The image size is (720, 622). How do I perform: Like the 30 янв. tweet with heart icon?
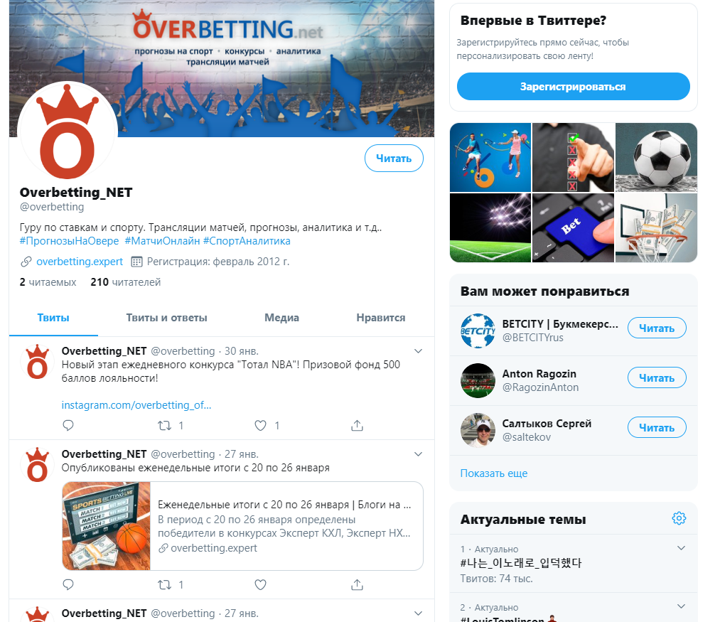(x=260, y=425)
